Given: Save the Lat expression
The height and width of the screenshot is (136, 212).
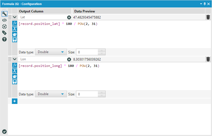Looking at the screenshot, I should point(15,40).
